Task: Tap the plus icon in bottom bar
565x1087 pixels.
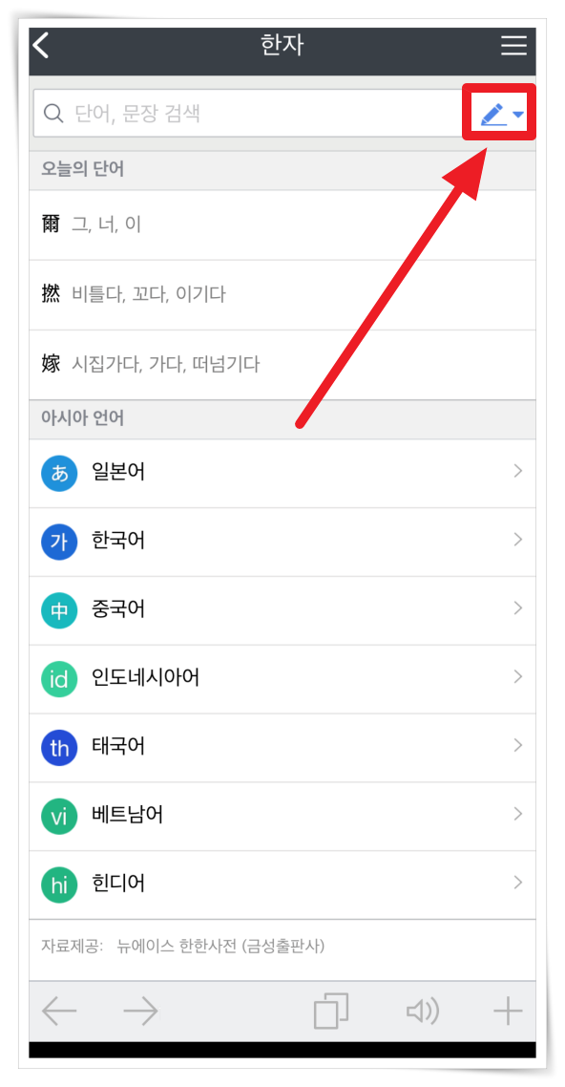Action: (508, 1012)
